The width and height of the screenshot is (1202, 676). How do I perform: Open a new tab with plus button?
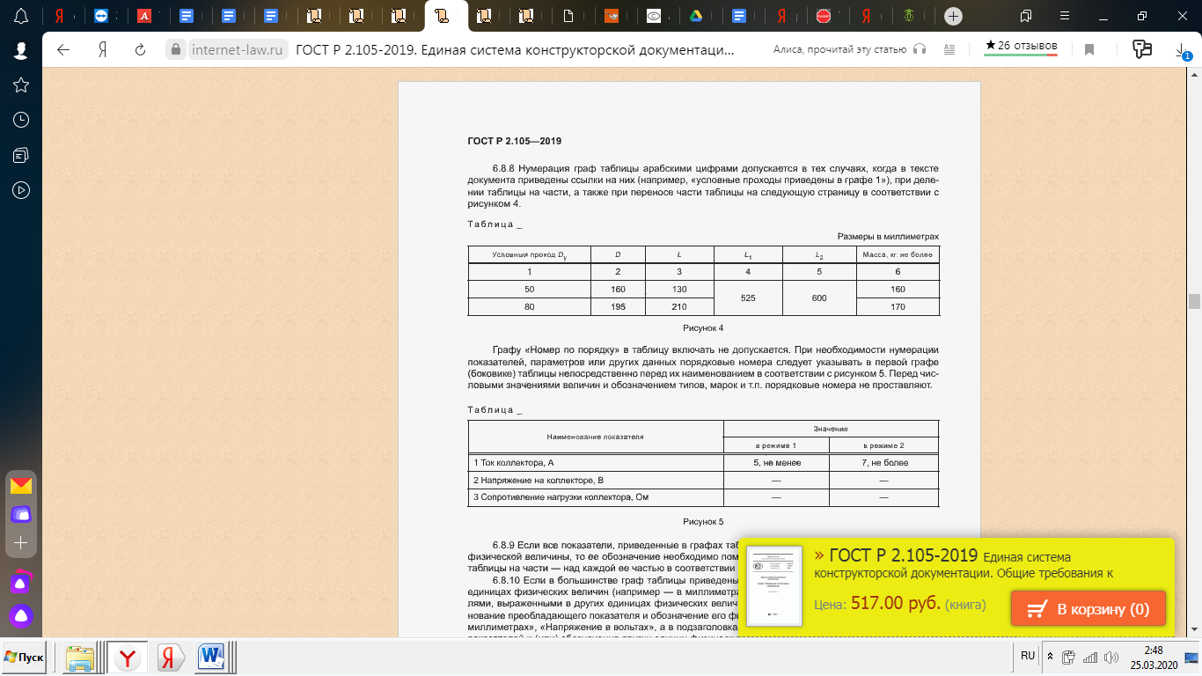953,16
